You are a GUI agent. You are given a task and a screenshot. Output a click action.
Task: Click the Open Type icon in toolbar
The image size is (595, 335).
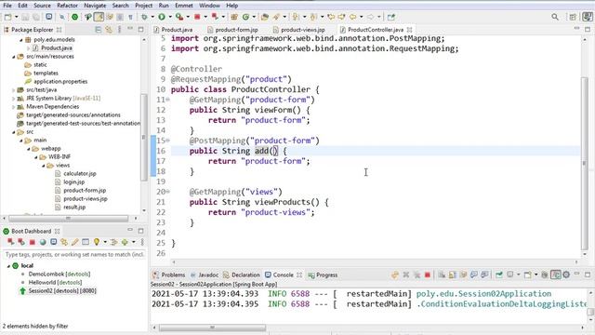coord(265,17)
